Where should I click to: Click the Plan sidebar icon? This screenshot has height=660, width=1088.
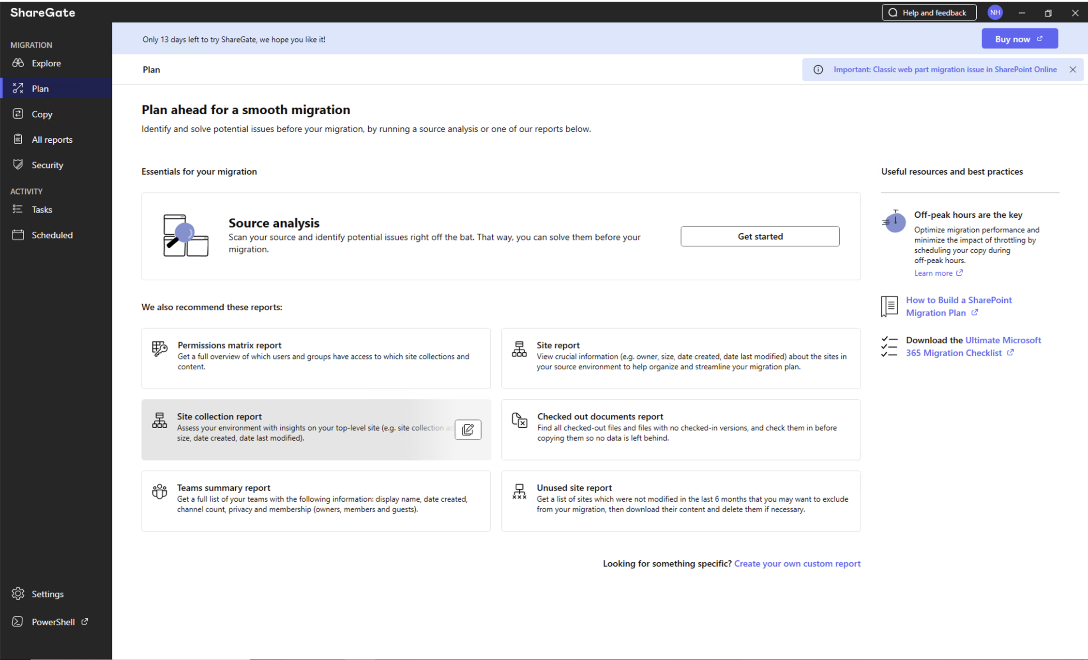(18, 88)
